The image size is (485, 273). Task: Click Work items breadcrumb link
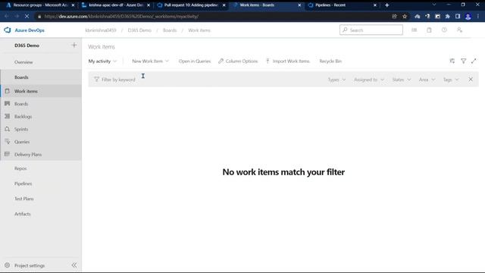pyautogui.click(x=199, y=30)
